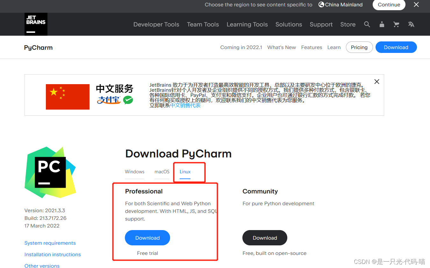The height and width of the screenshot is (268, 430).
Task: Open the Other versions link
Action: (42, 266)
